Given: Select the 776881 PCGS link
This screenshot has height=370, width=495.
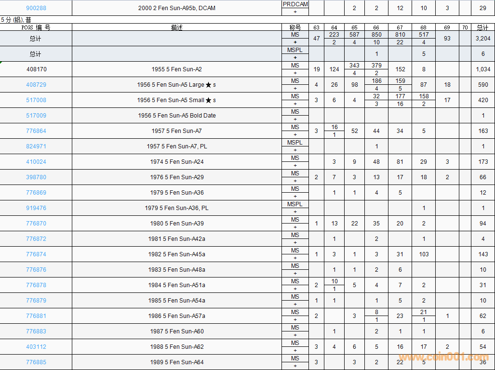Looking at the screenshot, I should click(x=36, y=316).
